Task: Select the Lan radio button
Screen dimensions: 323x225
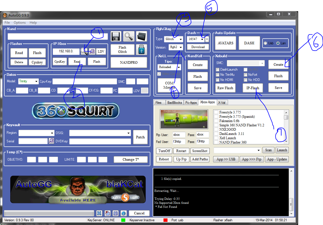Action: 278,43
